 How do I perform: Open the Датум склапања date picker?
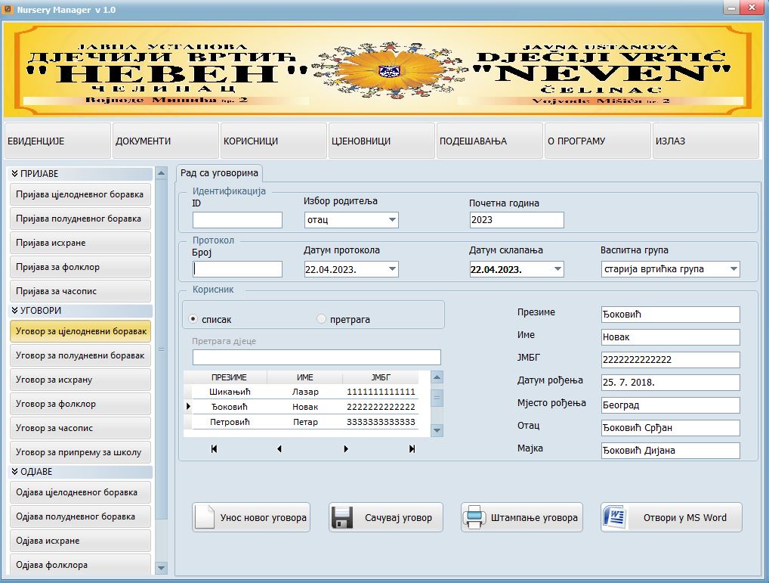tap(557, 269)
